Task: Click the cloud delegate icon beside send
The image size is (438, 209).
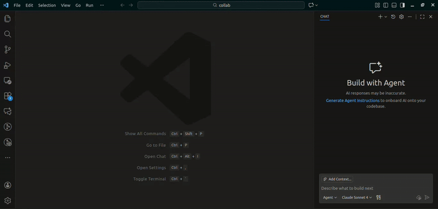Action: click(x=419, y=197)
